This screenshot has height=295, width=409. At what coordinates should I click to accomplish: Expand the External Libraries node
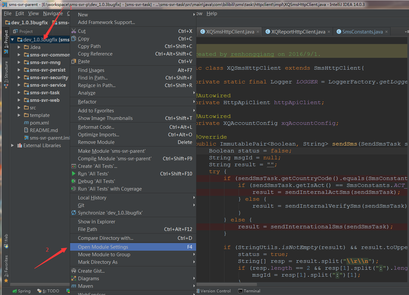coord(13,146)
